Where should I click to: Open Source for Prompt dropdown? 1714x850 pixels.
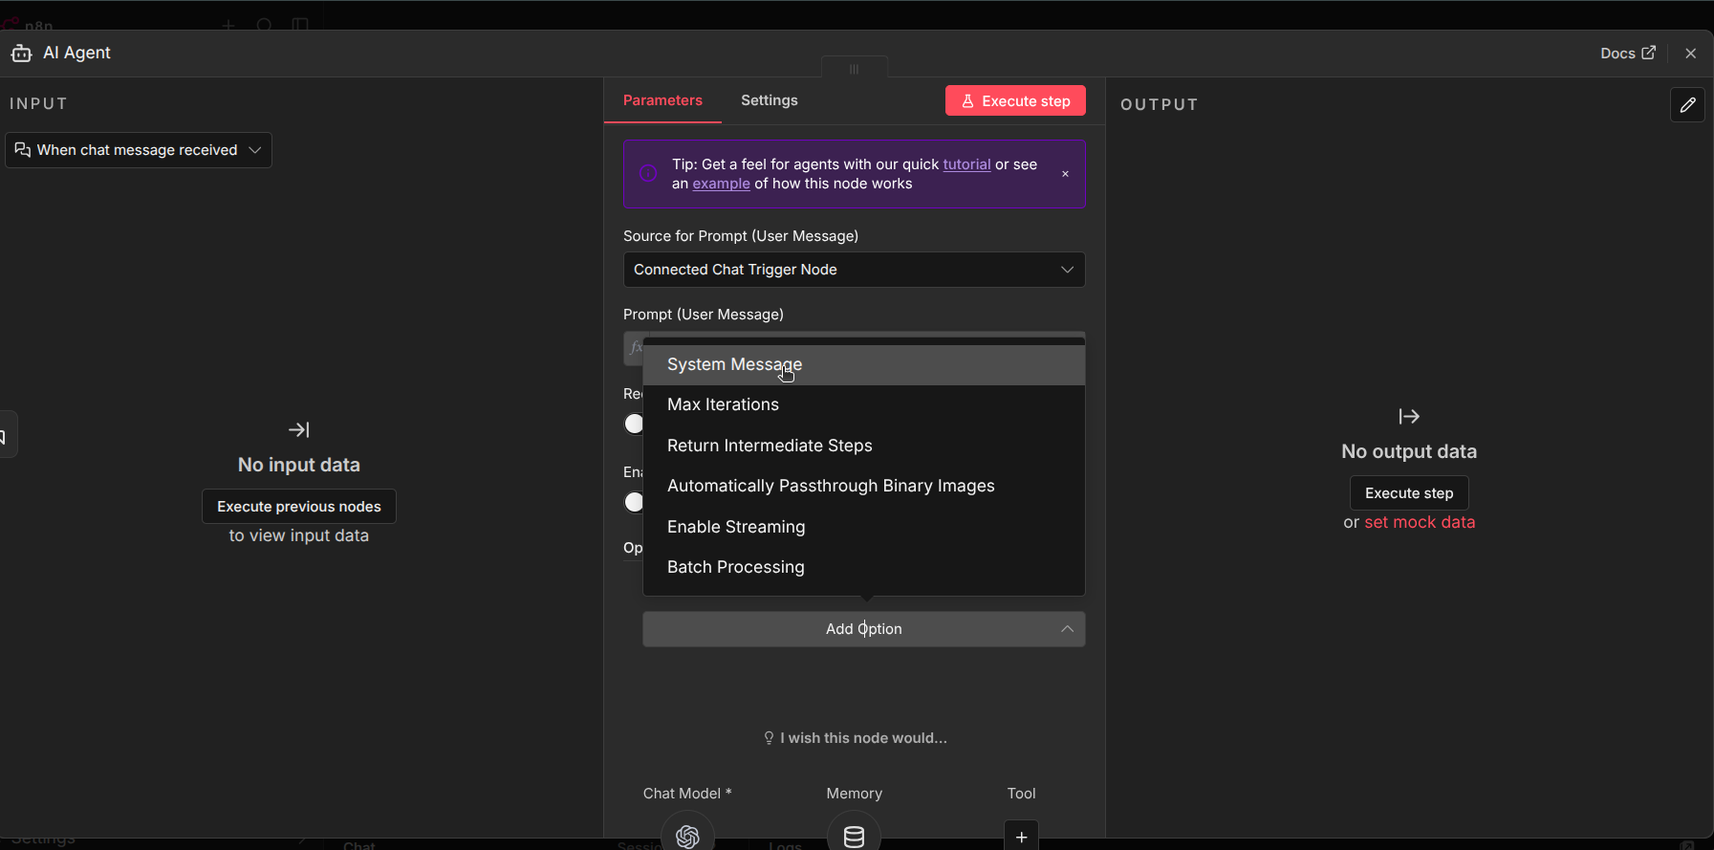pos(854,270)
